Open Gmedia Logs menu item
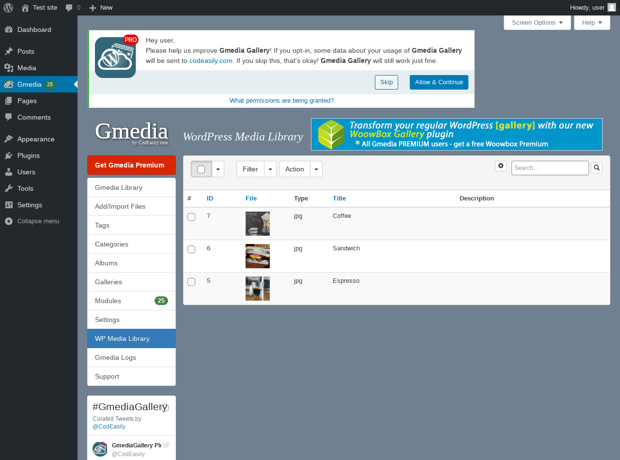620x460 pixels. [131, 357]
